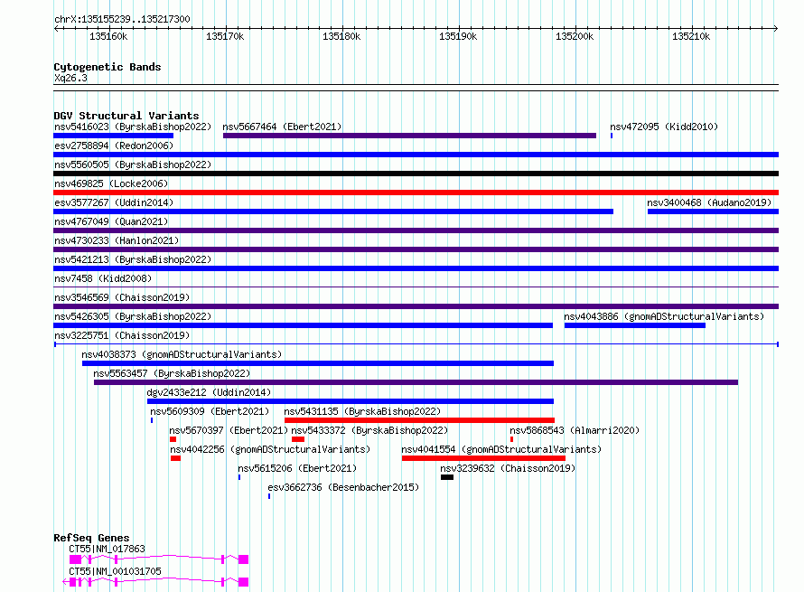Select the red nsv5670397 (Ebert2021) marker
The height and width of the screenshot is (592, 804).
[173, 439]
